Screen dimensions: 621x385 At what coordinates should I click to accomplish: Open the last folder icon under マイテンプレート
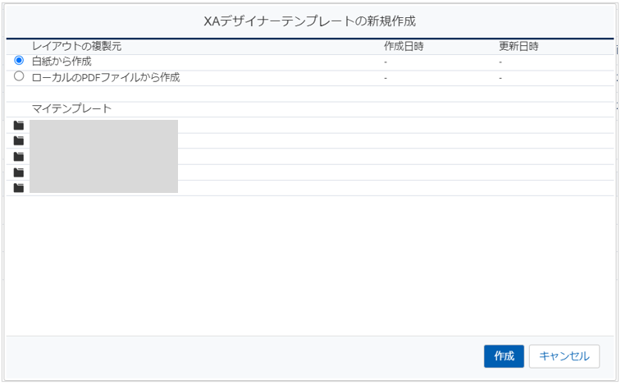point(19,188)
